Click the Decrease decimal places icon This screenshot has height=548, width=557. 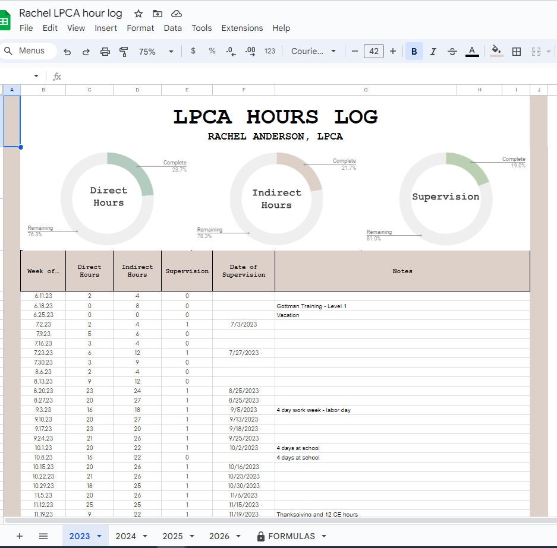[231, 51]
